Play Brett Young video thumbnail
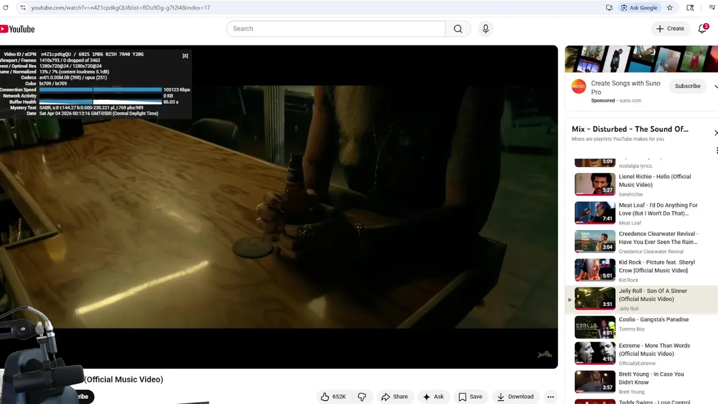Screen dimensions: 718x404 tap(595, 382)
